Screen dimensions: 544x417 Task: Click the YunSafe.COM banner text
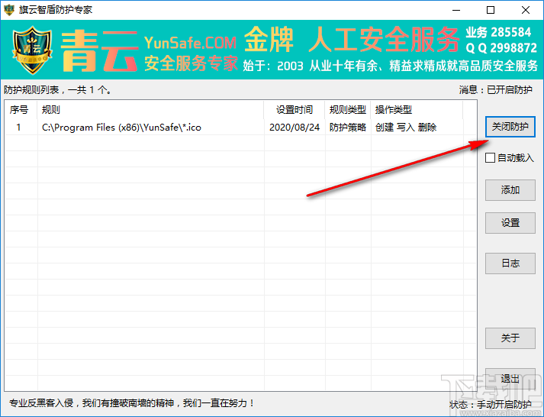190,42
